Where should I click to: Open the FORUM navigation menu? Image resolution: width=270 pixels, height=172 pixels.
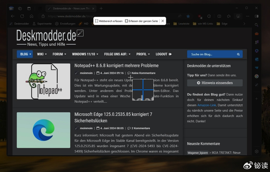tap(59, 54)
